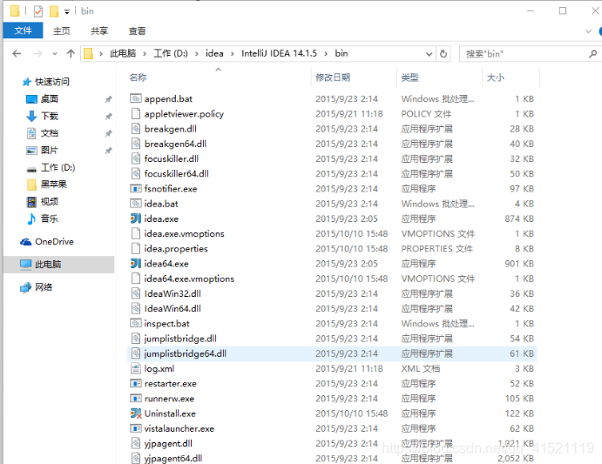This screenshot has width=602, height=464.
Task: Open the 文件 ribbon tab
Action: (x=23, y=30)
